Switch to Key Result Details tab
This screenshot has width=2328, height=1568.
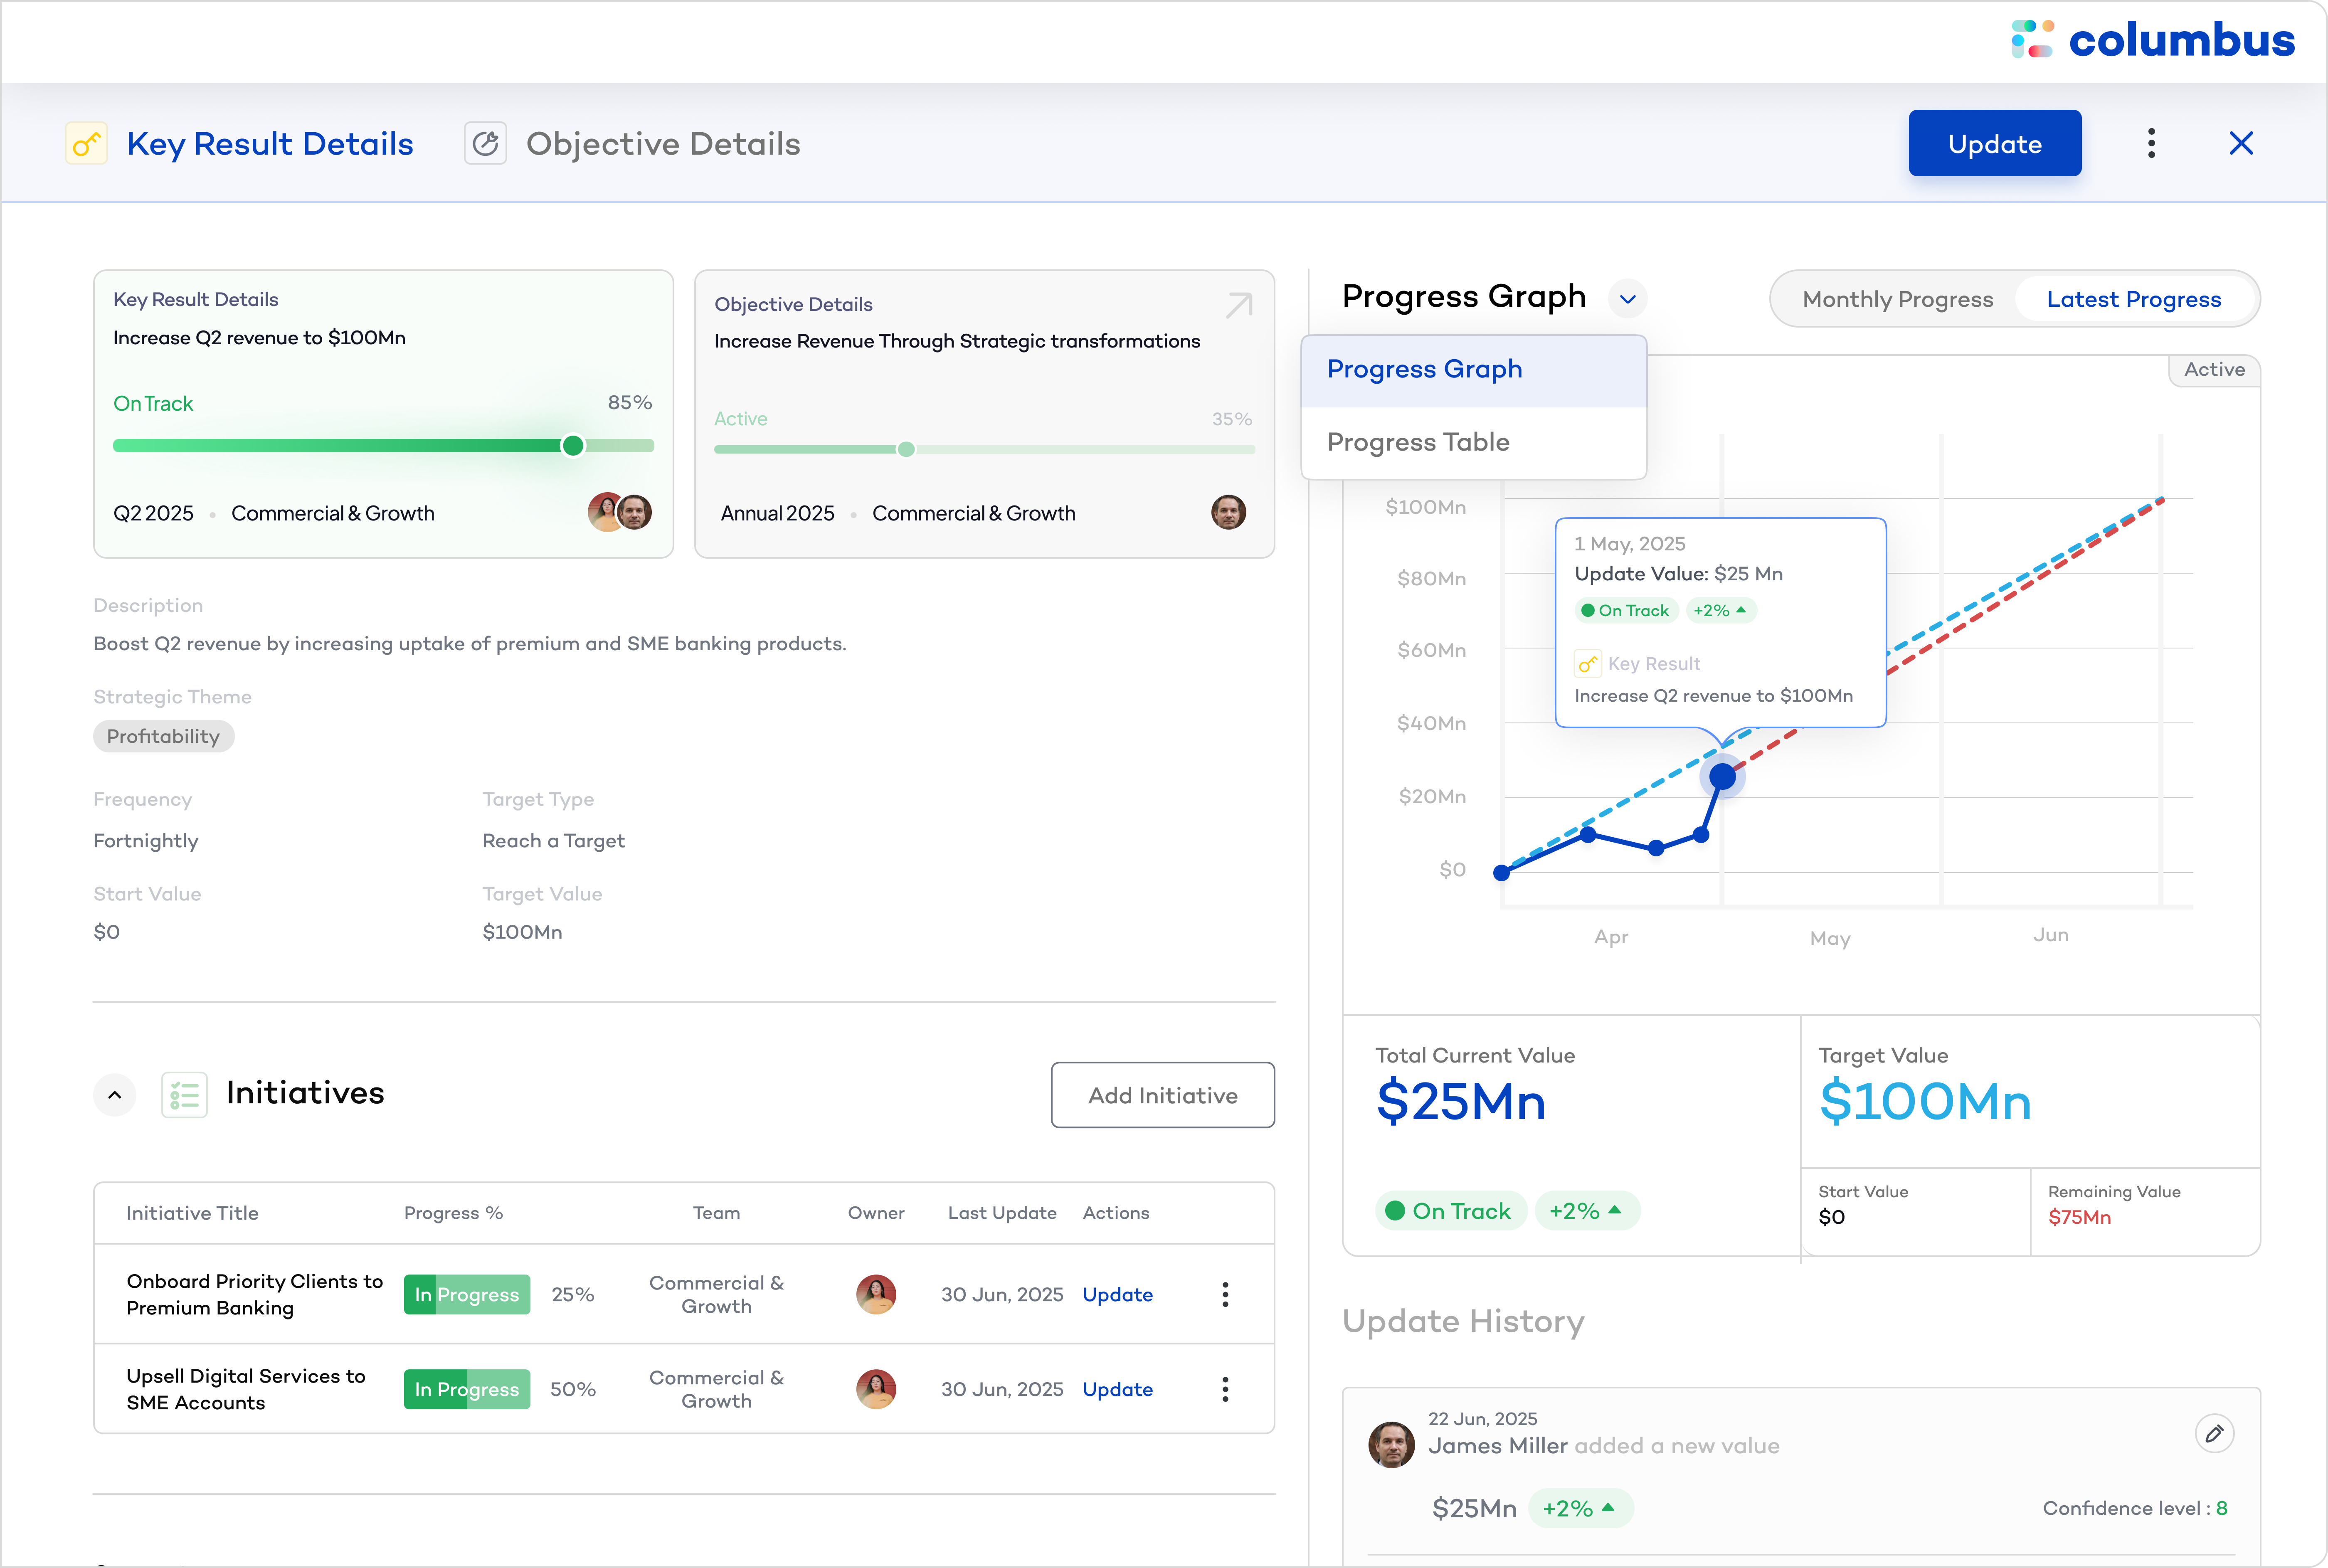(x=270, y=144)
